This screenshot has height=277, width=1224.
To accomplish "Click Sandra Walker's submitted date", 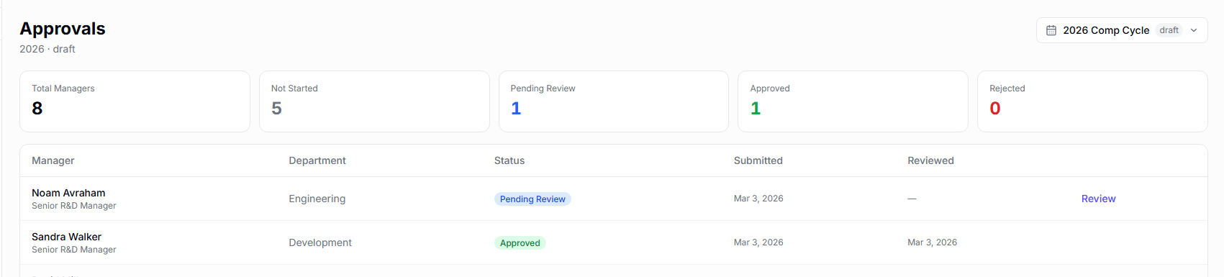I will (758, 242).
